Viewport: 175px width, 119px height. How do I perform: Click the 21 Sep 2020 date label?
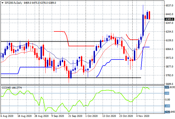point(75,116)
